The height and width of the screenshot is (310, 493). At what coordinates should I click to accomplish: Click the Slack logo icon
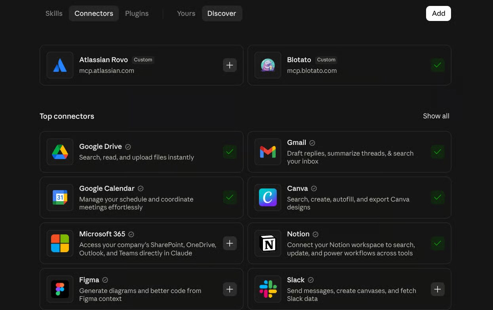click(268, 289)
